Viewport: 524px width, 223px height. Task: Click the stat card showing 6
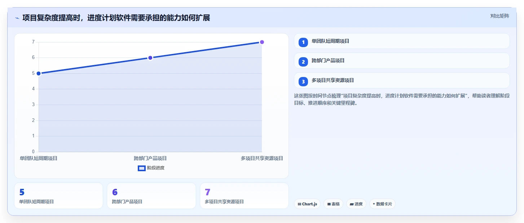[151, 196]
